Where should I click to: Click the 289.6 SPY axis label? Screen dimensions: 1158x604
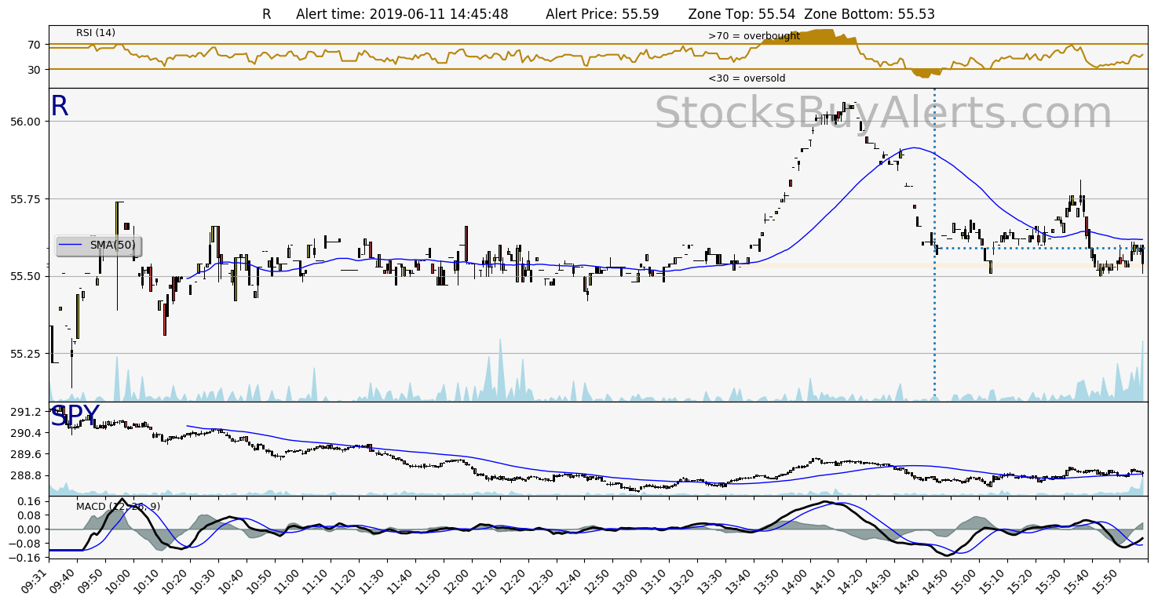[26, 454]
